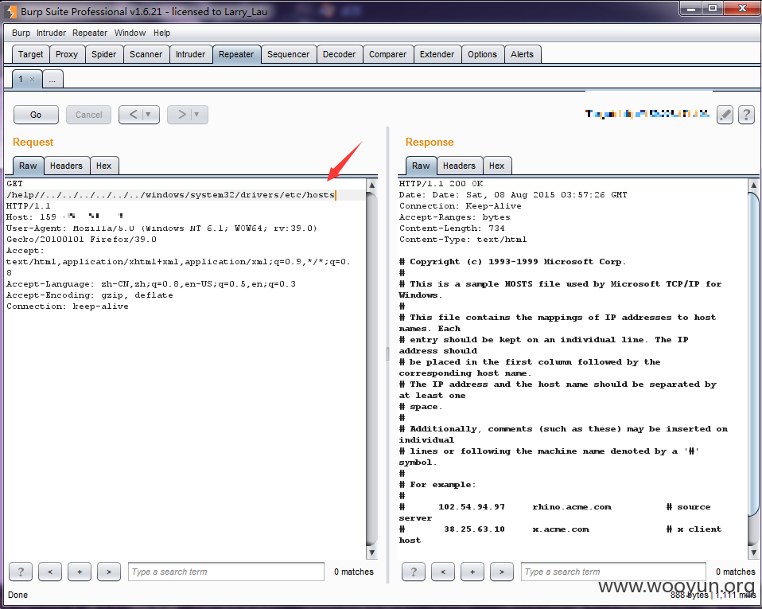Open the forward history dropdown arrow
Image resolution: width=762 pixels, height=609 pixels.
(x=197, y=115)
